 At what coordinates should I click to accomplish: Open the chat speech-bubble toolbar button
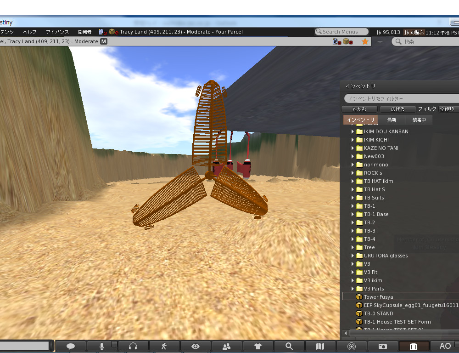[x=71, y=346]
